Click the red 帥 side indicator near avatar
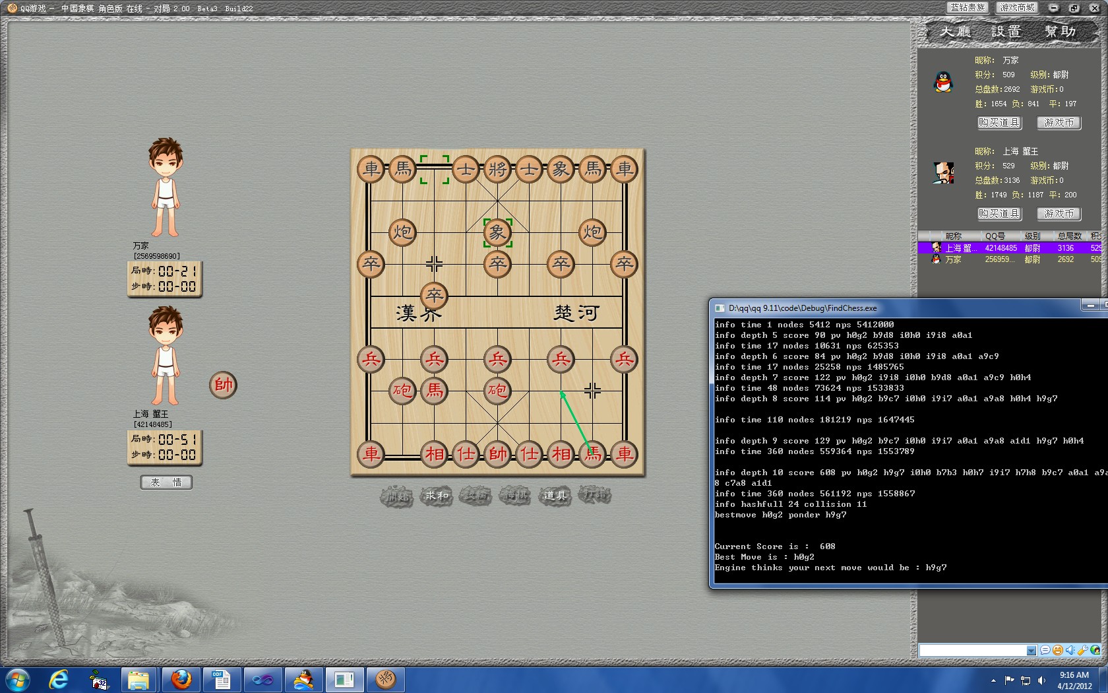The height and width of the screenshot is (693, 1108). (223, 385)
